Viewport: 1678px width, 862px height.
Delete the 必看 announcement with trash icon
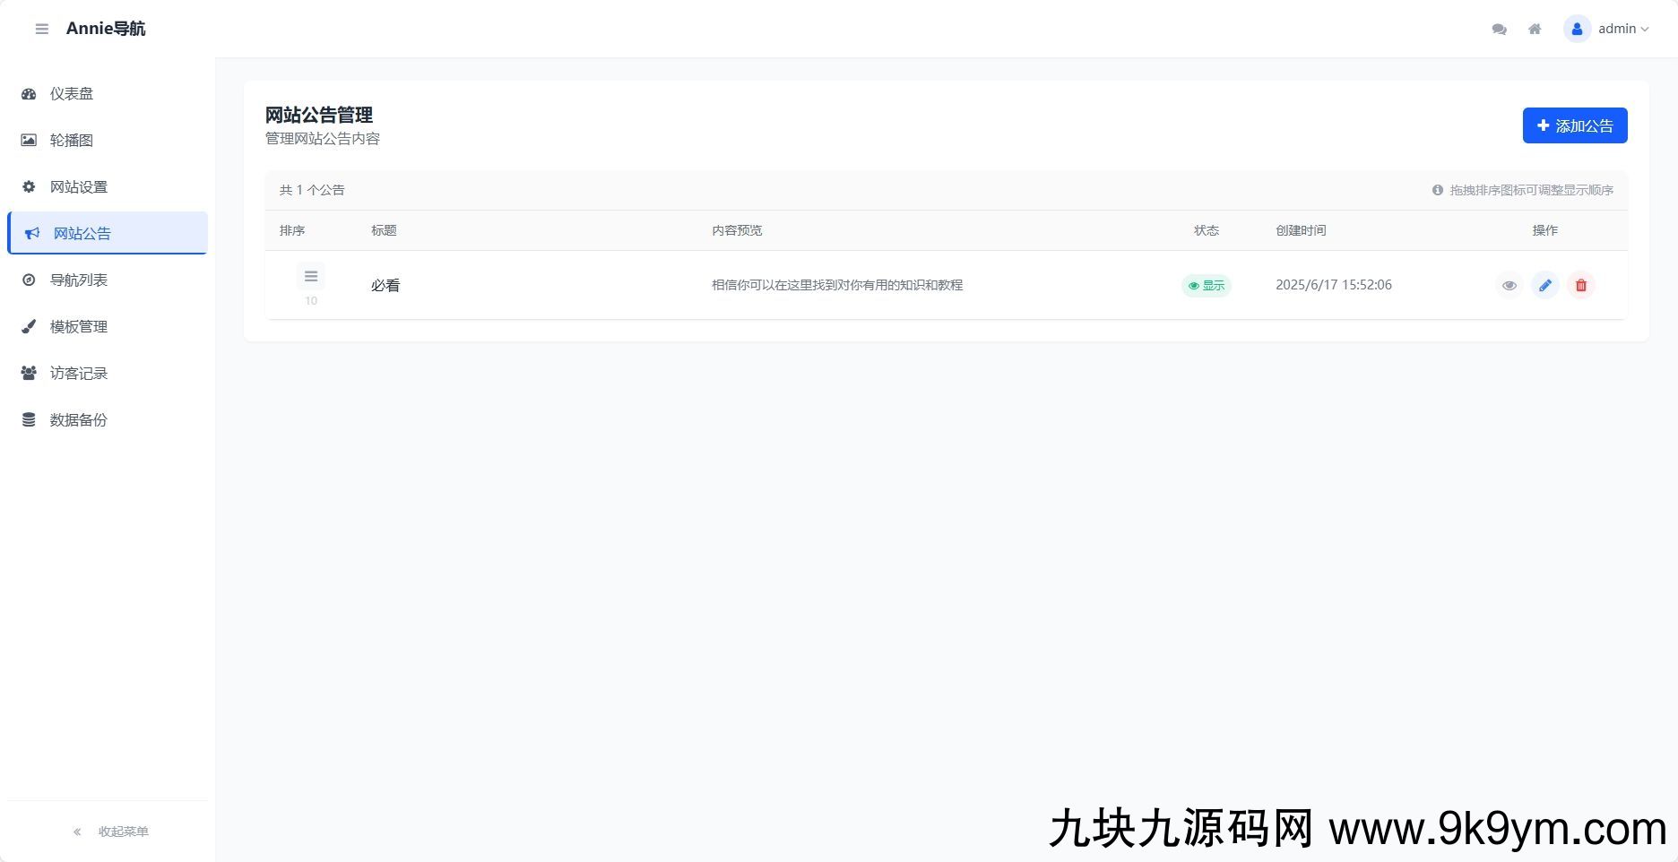tap(1581, 285)
